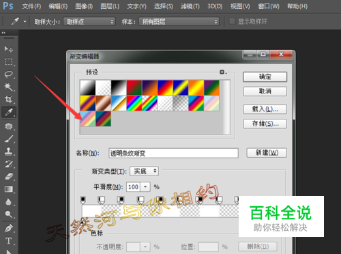Open the 3D(D) menu
This screenshot has width=341, height=254.
[215, 6]
